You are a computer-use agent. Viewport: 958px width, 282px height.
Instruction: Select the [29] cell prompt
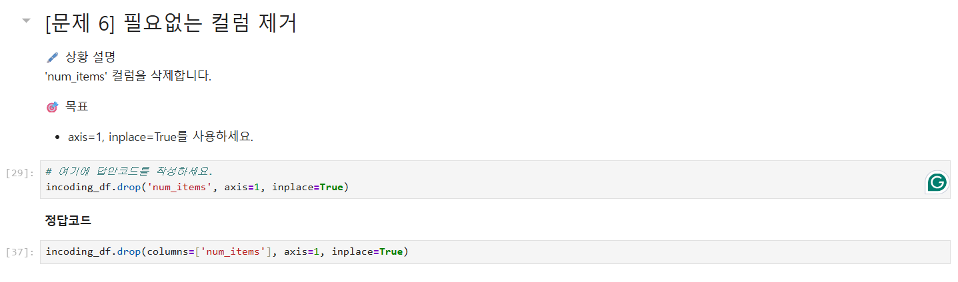(19, 173)
